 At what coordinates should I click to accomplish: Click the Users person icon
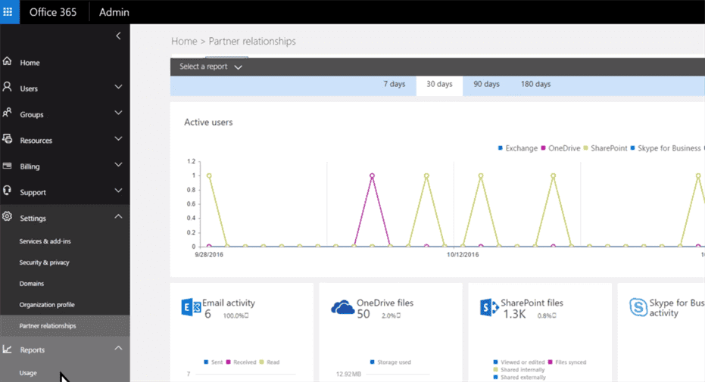coord(7,87)
